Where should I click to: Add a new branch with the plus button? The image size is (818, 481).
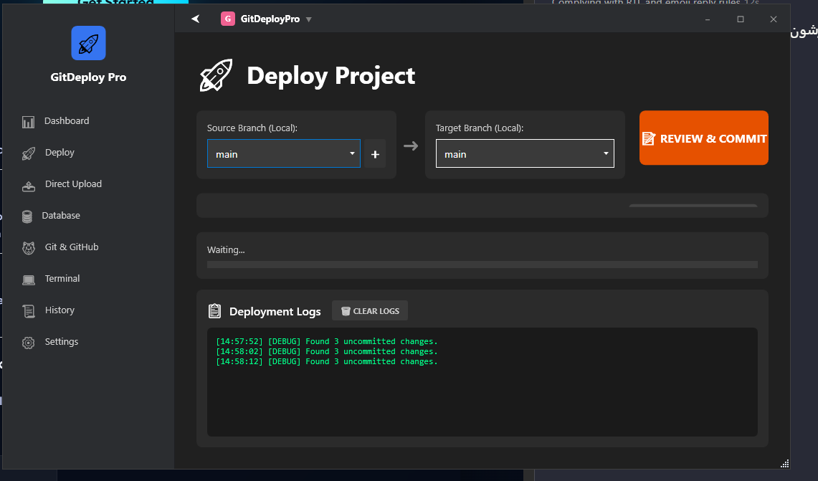pyautogui.click(x=374, y=153)
